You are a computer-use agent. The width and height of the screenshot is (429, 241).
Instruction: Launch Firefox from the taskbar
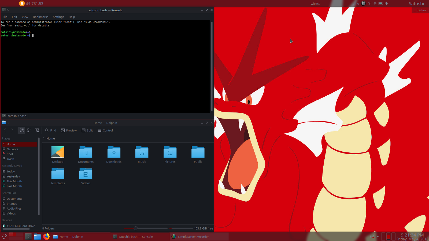pyautogui.click(x=46, y=236)
